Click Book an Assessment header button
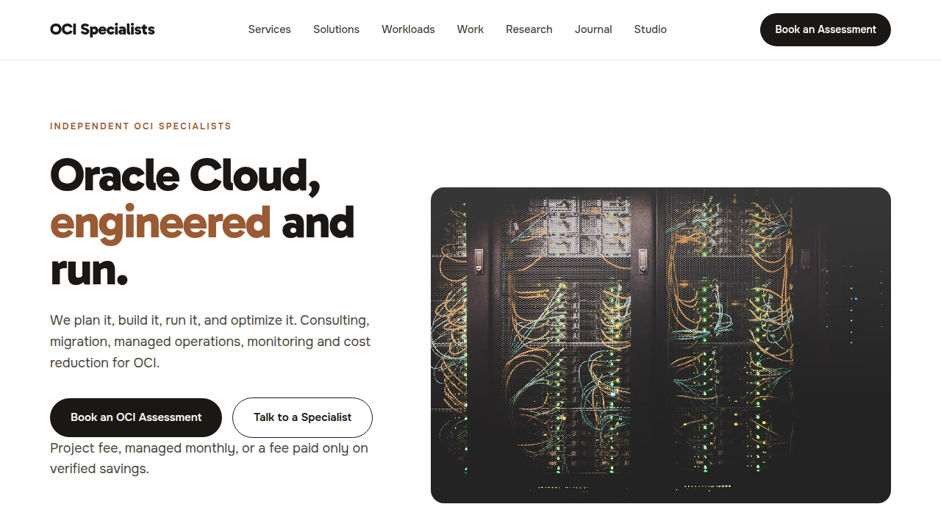The image size is (941, 529). 826,29
